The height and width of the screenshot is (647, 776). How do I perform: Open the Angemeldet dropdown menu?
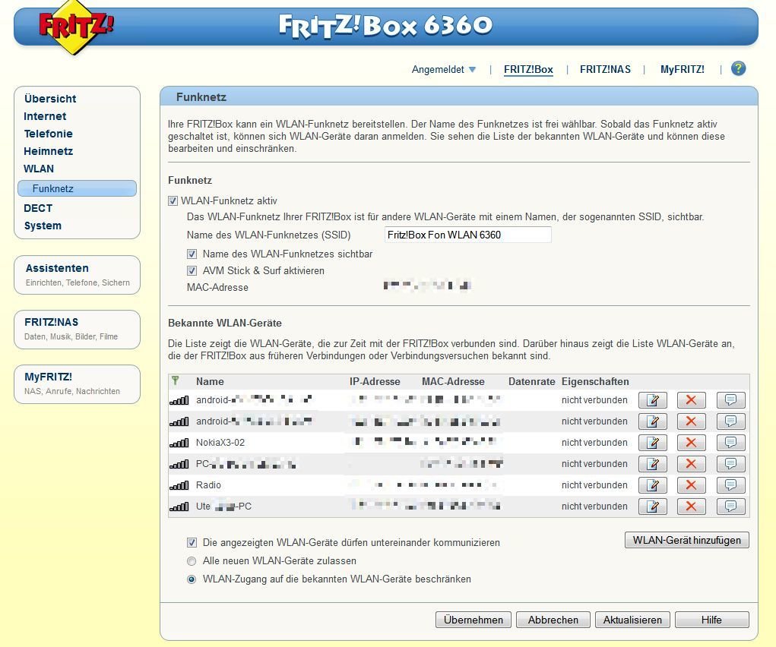point(443,69)
